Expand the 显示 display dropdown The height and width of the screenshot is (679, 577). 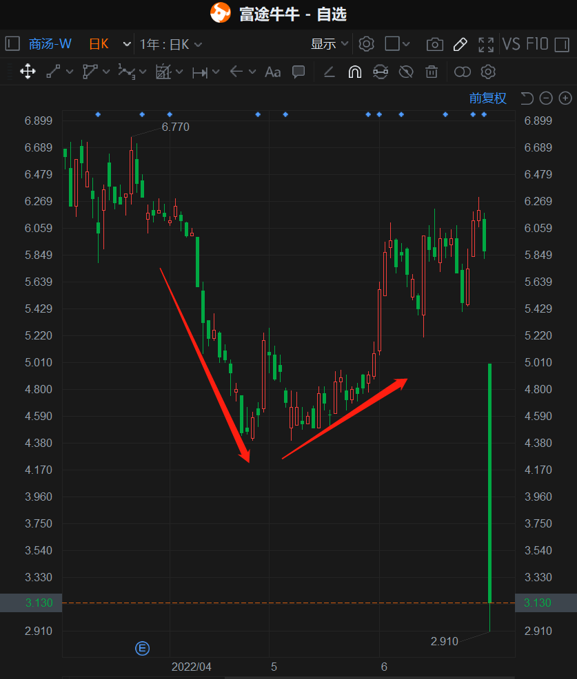329,44
